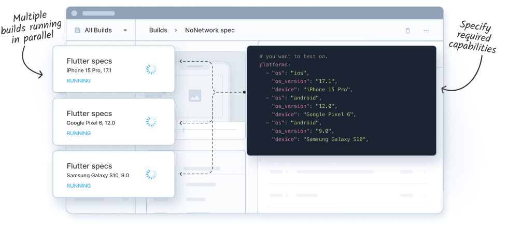508x227 pixels.
Task: Click the "17.1" os_version value in code
Action: (325, 81)
